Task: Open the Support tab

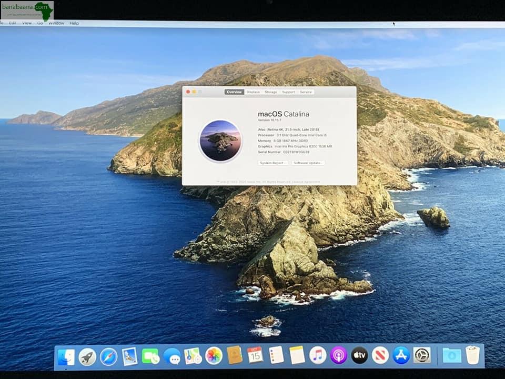Action: tap(289, 92)
